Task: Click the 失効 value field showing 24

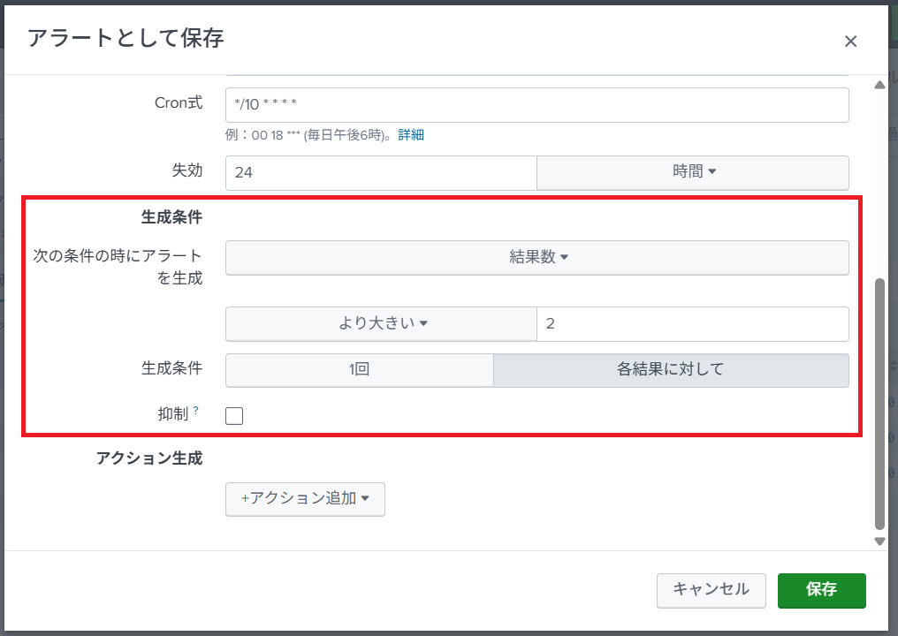Action: pyautogui.click(x=380, y=173)
